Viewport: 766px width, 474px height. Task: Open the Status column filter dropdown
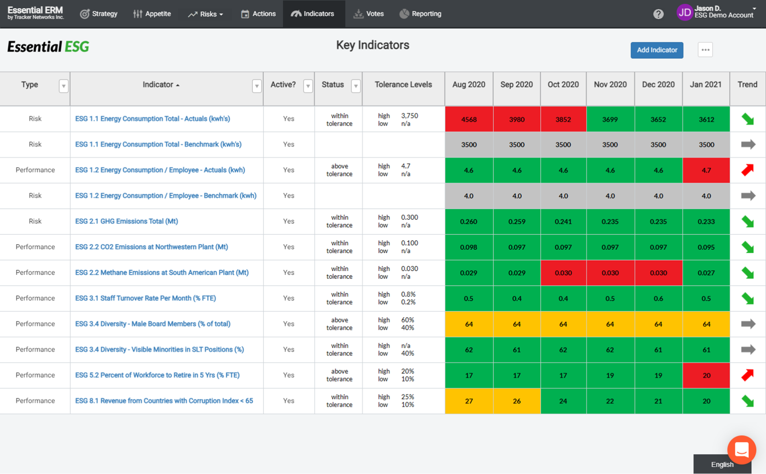[x=356, y=86]
